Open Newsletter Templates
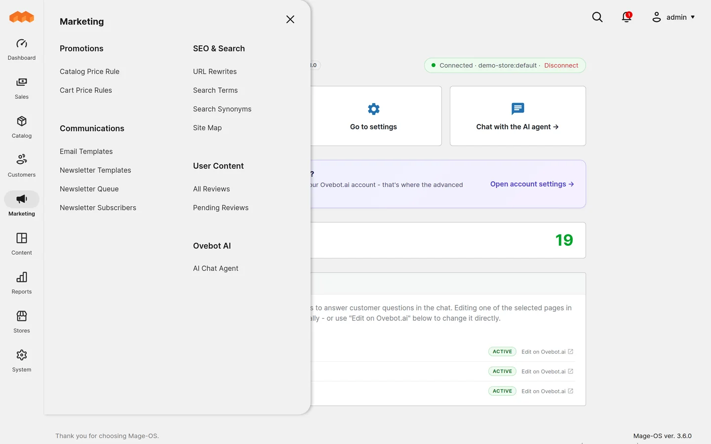Image resolution: width=711 pixels, height=444 pixels. tap(95, 170)
